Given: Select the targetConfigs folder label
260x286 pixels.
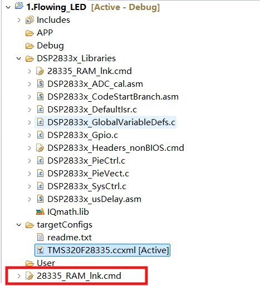Looking at the screenshot, I should [65, 225].
